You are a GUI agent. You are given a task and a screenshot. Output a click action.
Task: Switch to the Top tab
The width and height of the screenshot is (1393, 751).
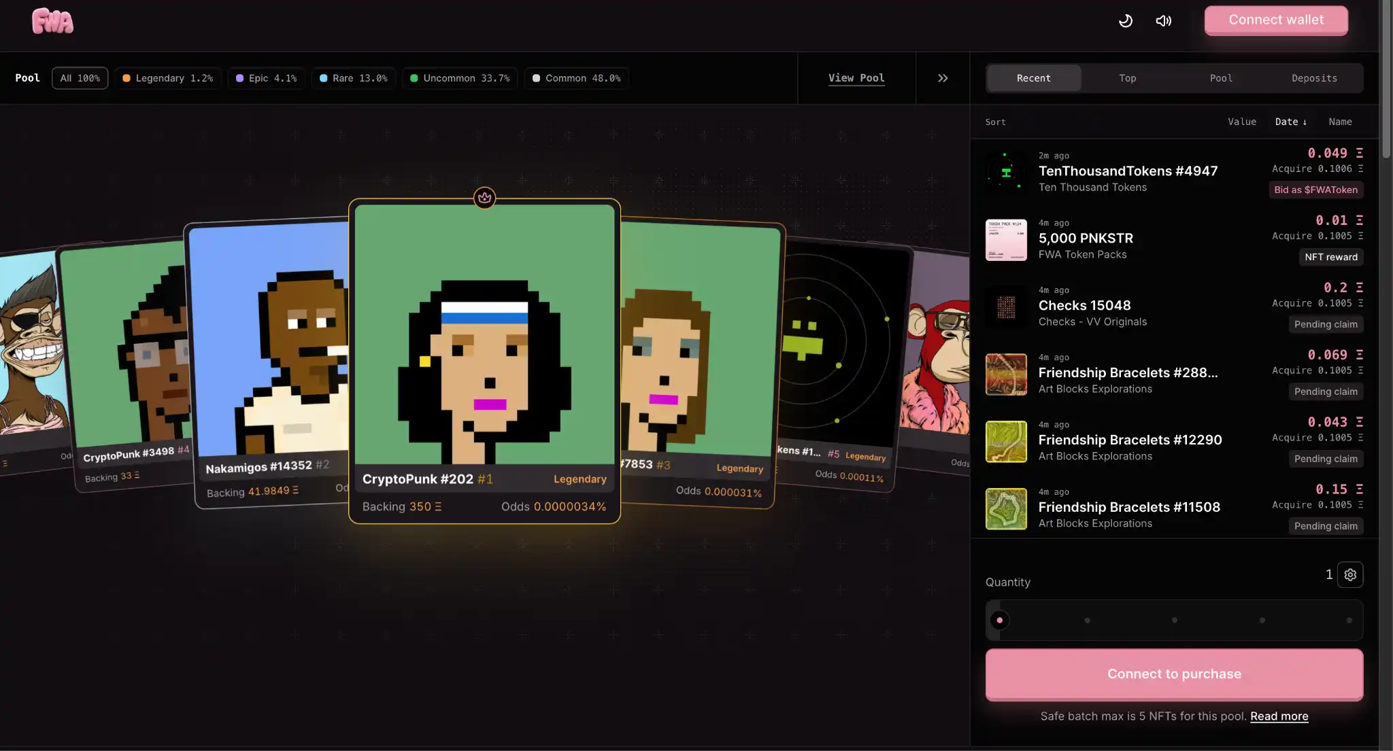pyautogui.click(x=1127, y=78)
